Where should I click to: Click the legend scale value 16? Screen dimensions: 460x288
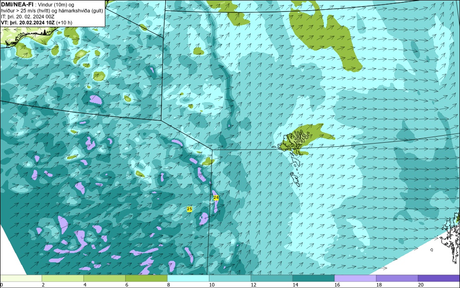tap(337, 285)
